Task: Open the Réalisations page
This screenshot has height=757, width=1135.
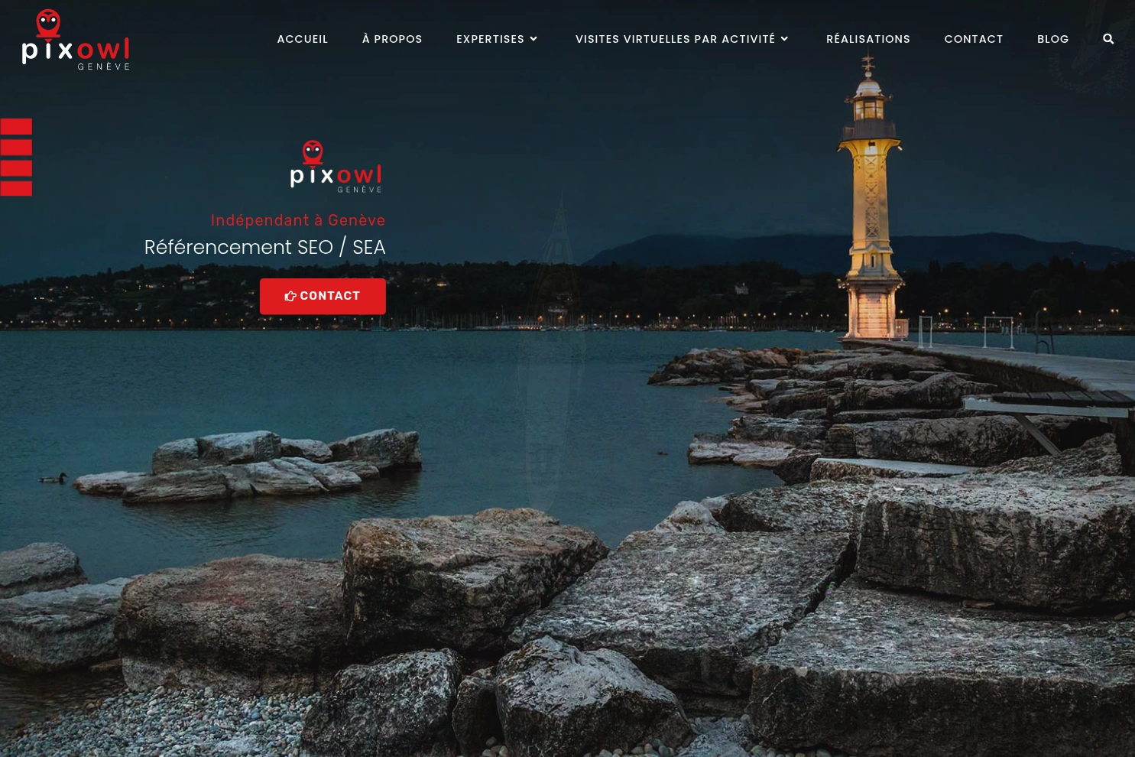Action: coord(868,39)
